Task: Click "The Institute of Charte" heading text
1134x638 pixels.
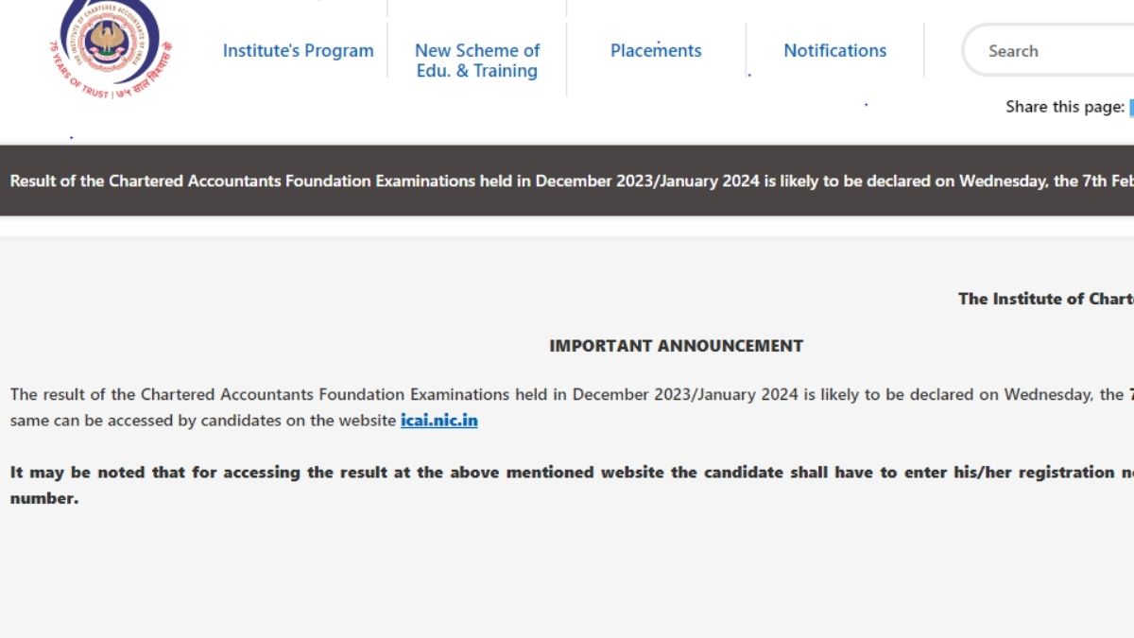Action: (x=1045, y=299)
